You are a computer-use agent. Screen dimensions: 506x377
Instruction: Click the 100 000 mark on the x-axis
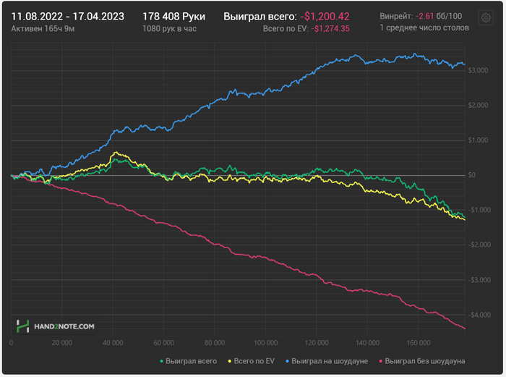click(x=265, y=343)
